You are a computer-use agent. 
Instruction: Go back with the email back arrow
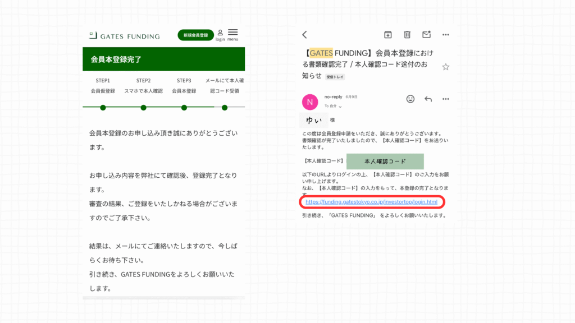pyautogui.click(x=305, y=35)
